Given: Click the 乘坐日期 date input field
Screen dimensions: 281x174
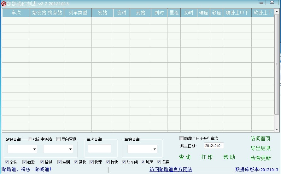Looking at the screenshot, I should coord(214,146).
